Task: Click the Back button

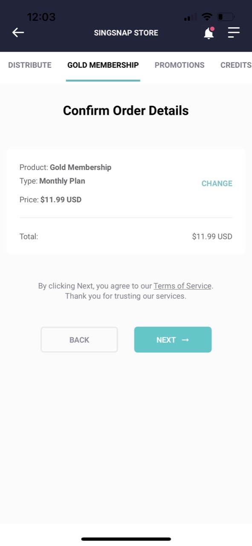Action: 79,340
